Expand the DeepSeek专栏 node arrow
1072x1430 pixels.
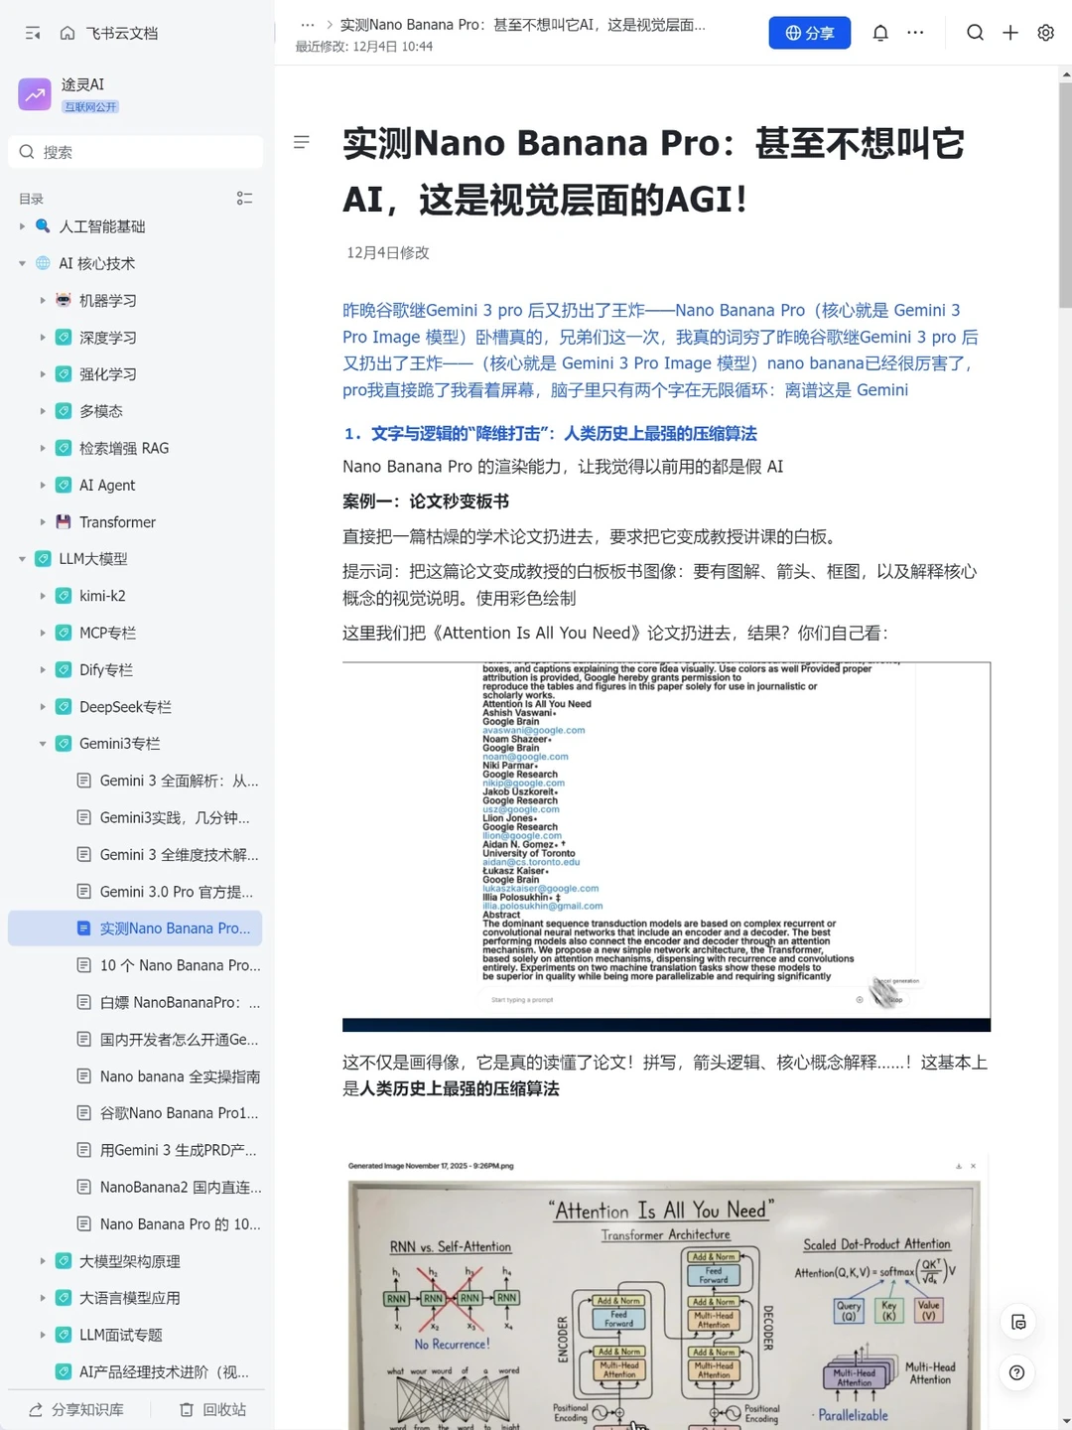[x=43, y=707]
